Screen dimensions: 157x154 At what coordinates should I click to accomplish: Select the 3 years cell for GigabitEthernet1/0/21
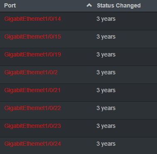click(106, 90)
